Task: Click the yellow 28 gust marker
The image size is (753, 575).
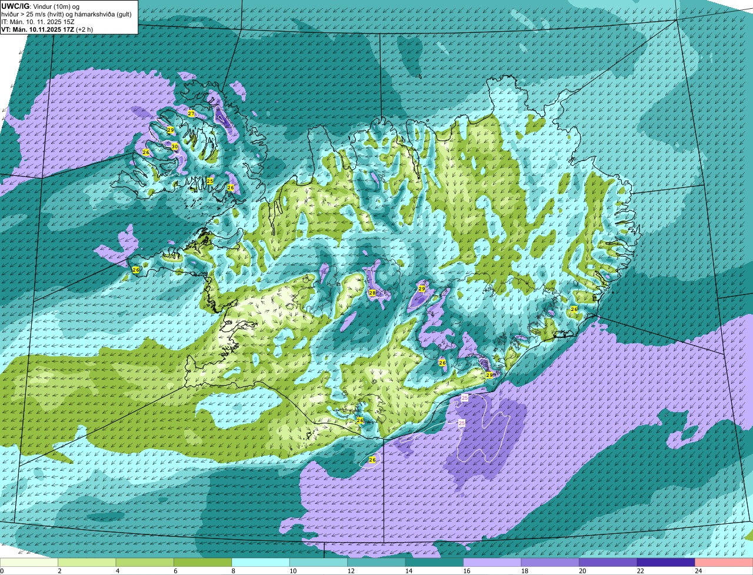Action: 372,293
